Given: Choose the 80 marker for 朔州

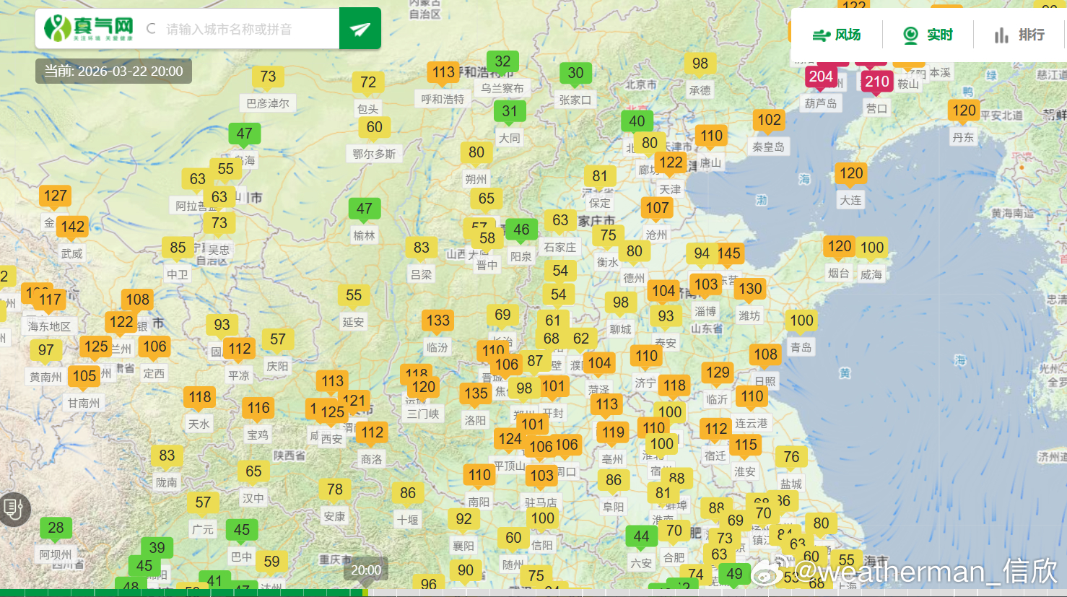Looking at the screenshot, I should (x=476, y=152).
